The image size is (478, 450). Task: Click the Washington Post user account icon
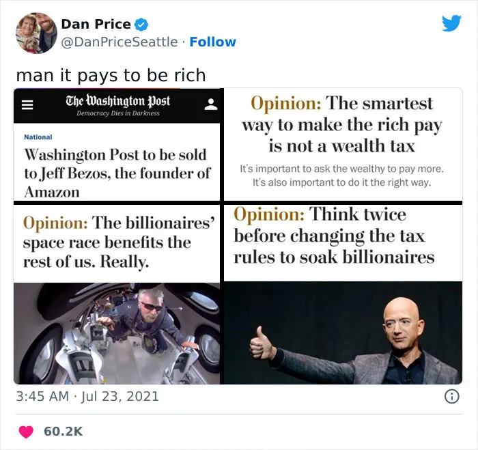(211, 104)
